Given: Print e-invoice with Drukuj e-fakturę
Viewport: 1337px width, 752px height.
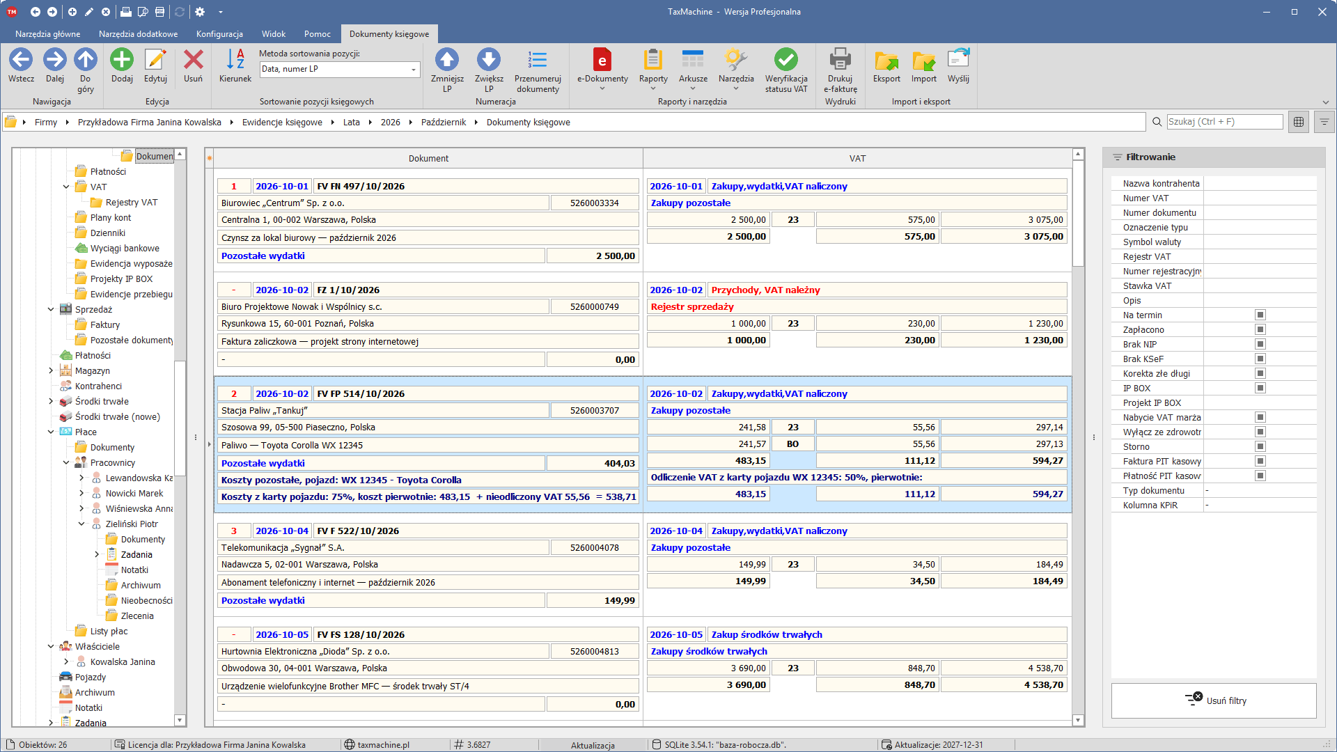Looking at the screenshot, I should 840,60.
